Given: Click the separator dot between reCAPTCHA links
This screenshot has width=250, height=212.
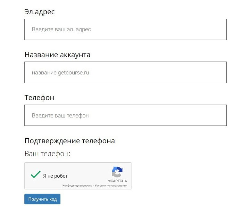Looking at the screenshot, I should click(x=93, y=186).
